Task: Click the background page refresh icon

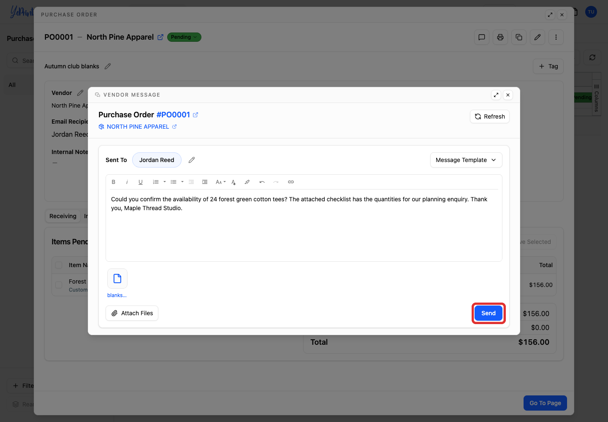Action: (592, 57)
